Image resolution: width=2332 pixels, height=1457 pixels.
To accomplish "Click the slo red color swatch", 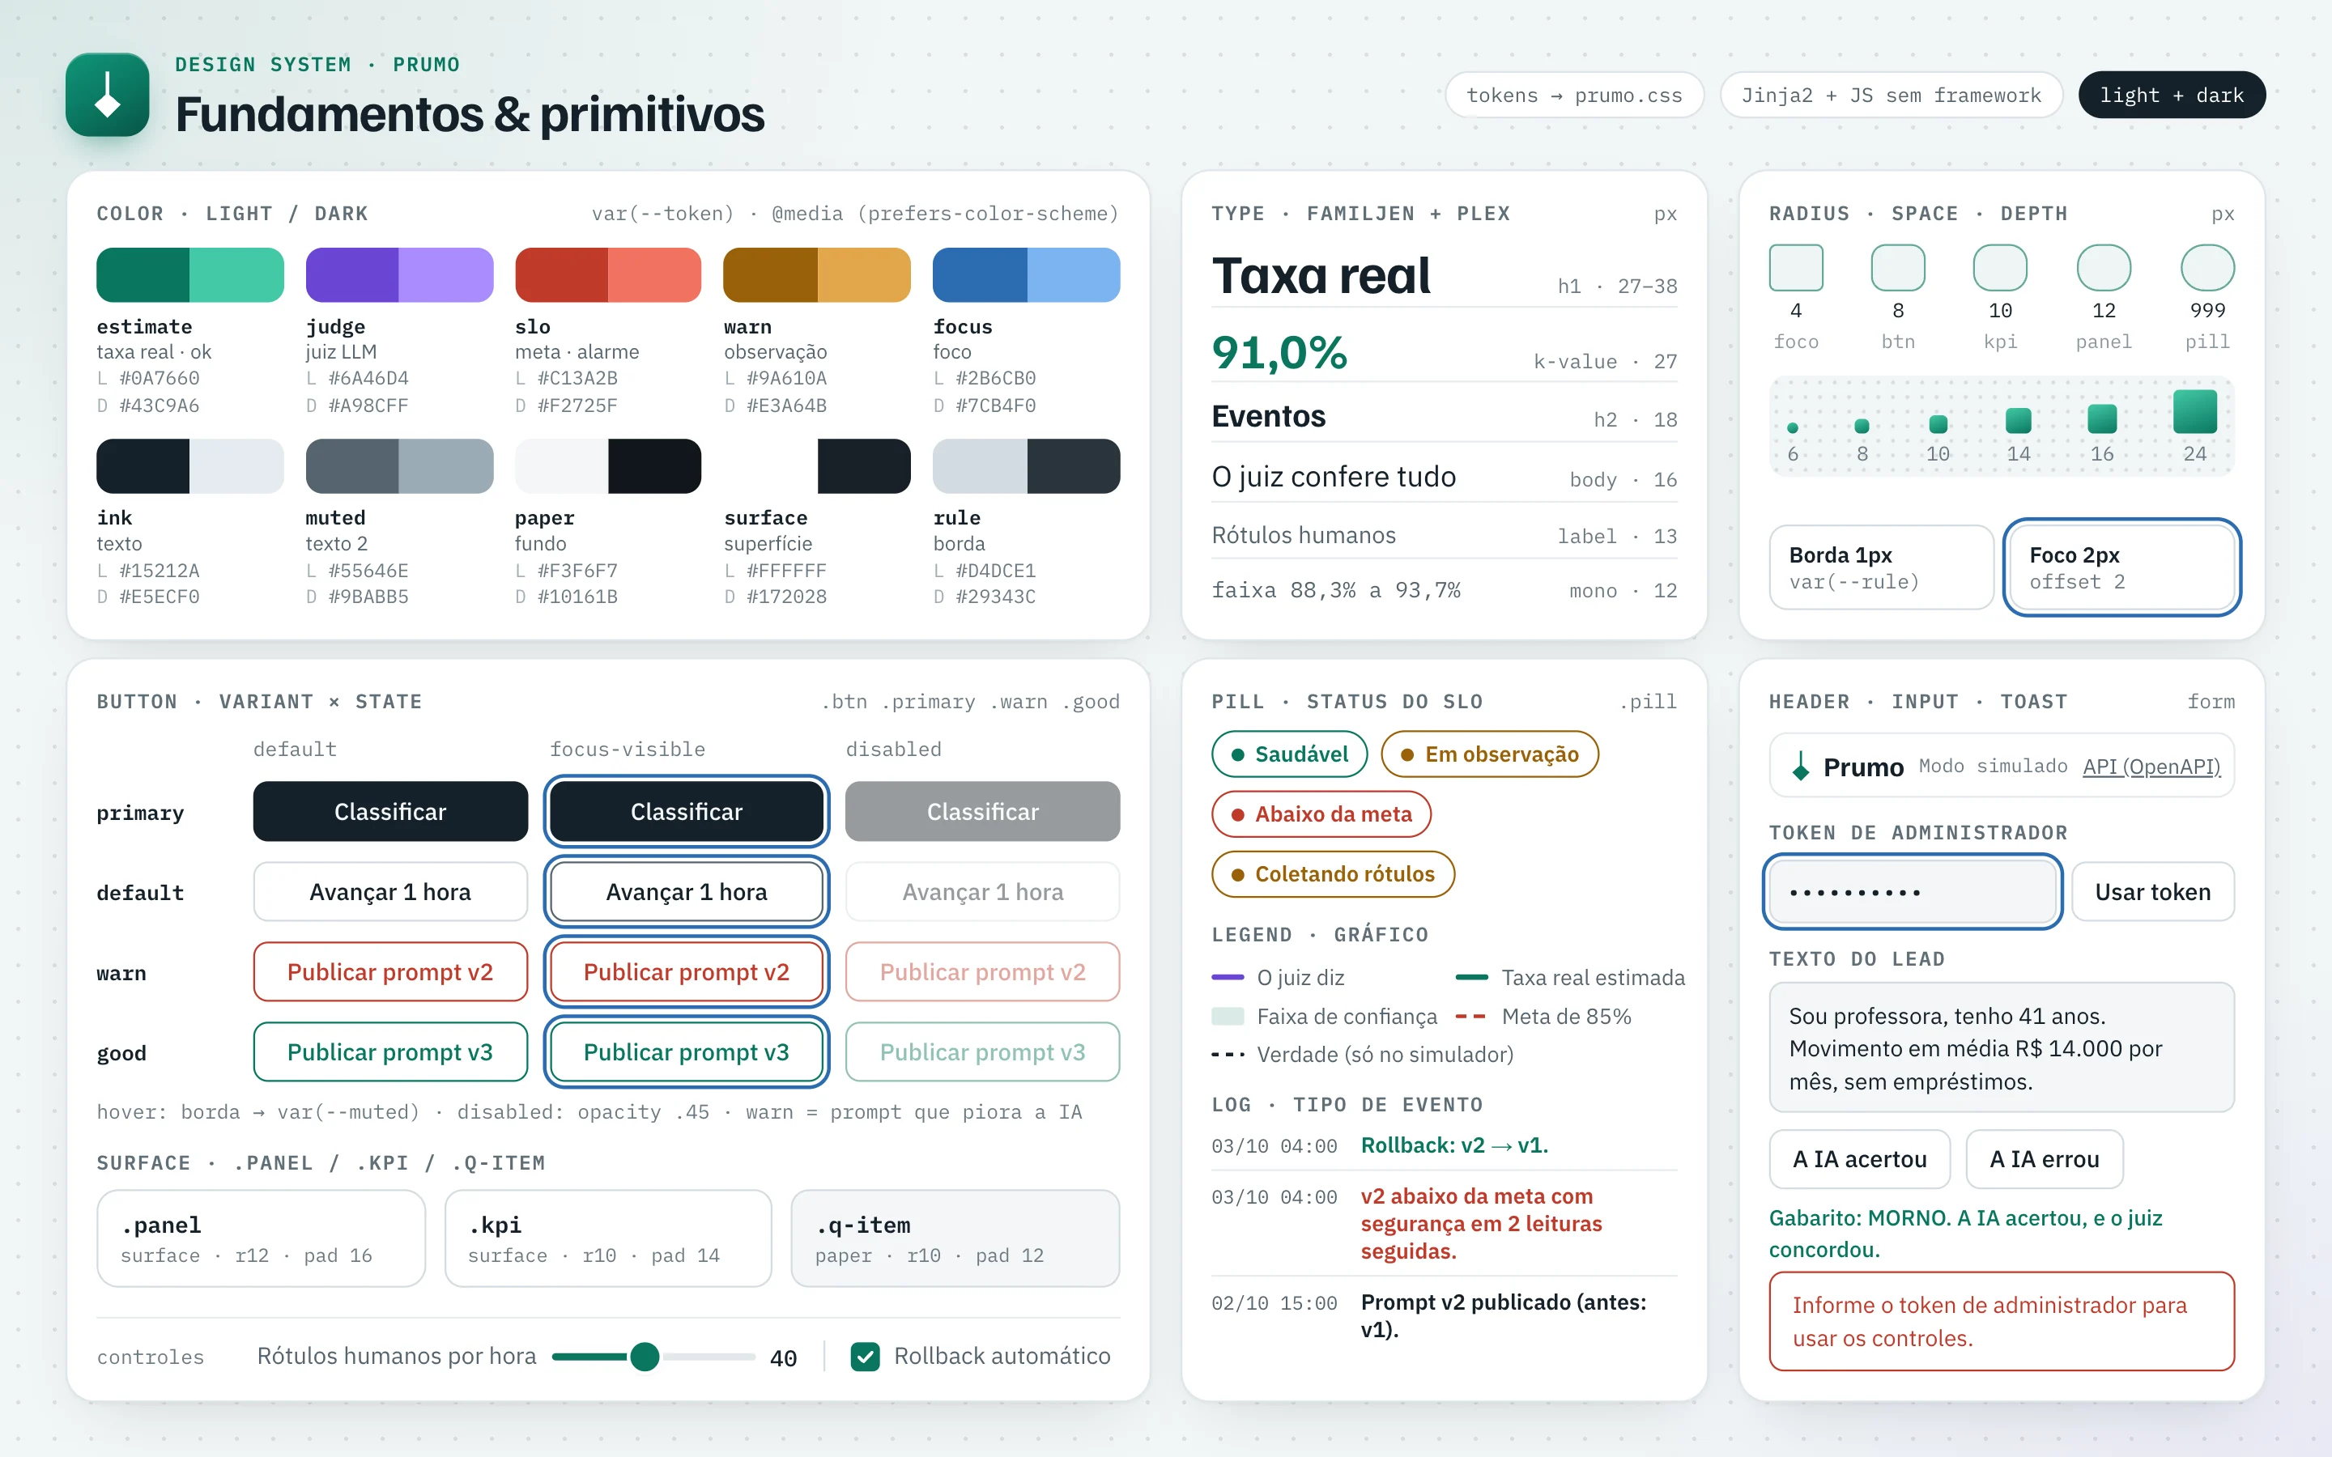I will 608,274.
